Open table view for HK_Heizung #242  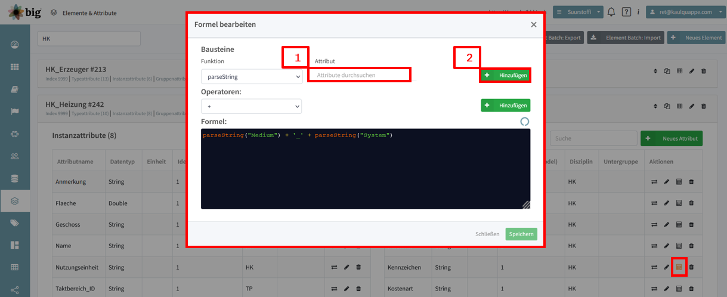pos(679,106)
